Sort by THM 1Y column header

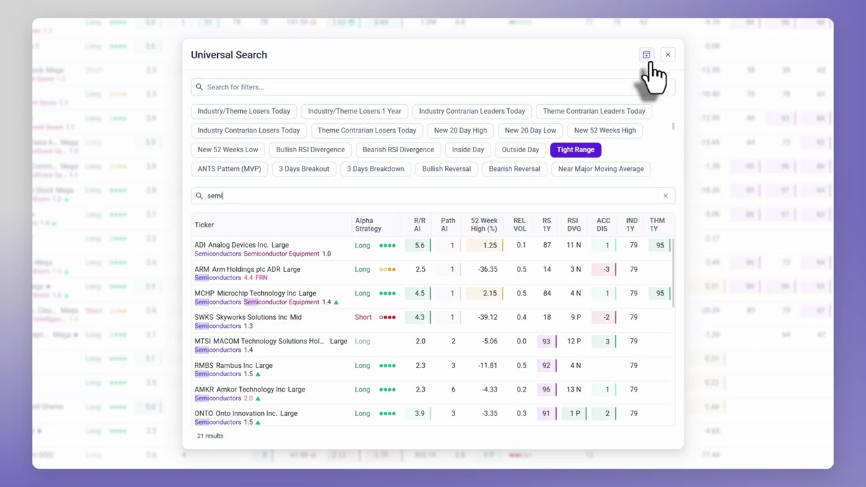pyautogui.click(x=657, y=225)
